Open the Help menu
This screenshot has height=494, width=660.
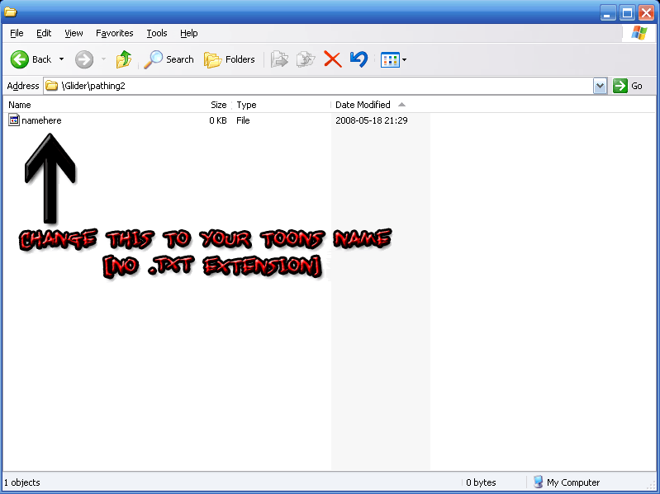(x=189, y=33)
